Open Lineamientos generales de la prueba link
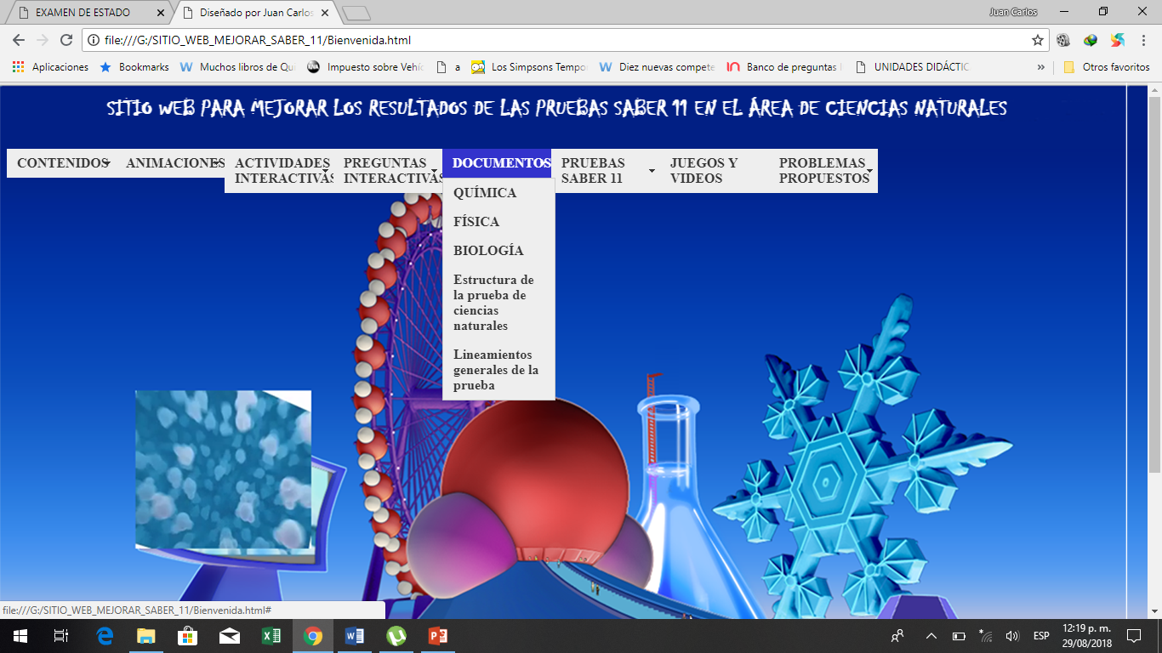The height and width of the screenshot is (653, 1162). click(x=496, y=370)
